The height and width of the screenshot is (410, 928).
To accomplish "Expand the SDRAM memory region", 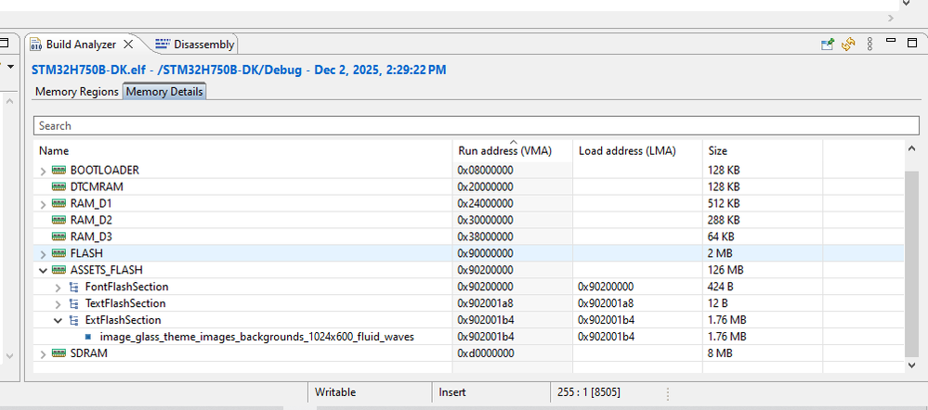I will point(43,354).
